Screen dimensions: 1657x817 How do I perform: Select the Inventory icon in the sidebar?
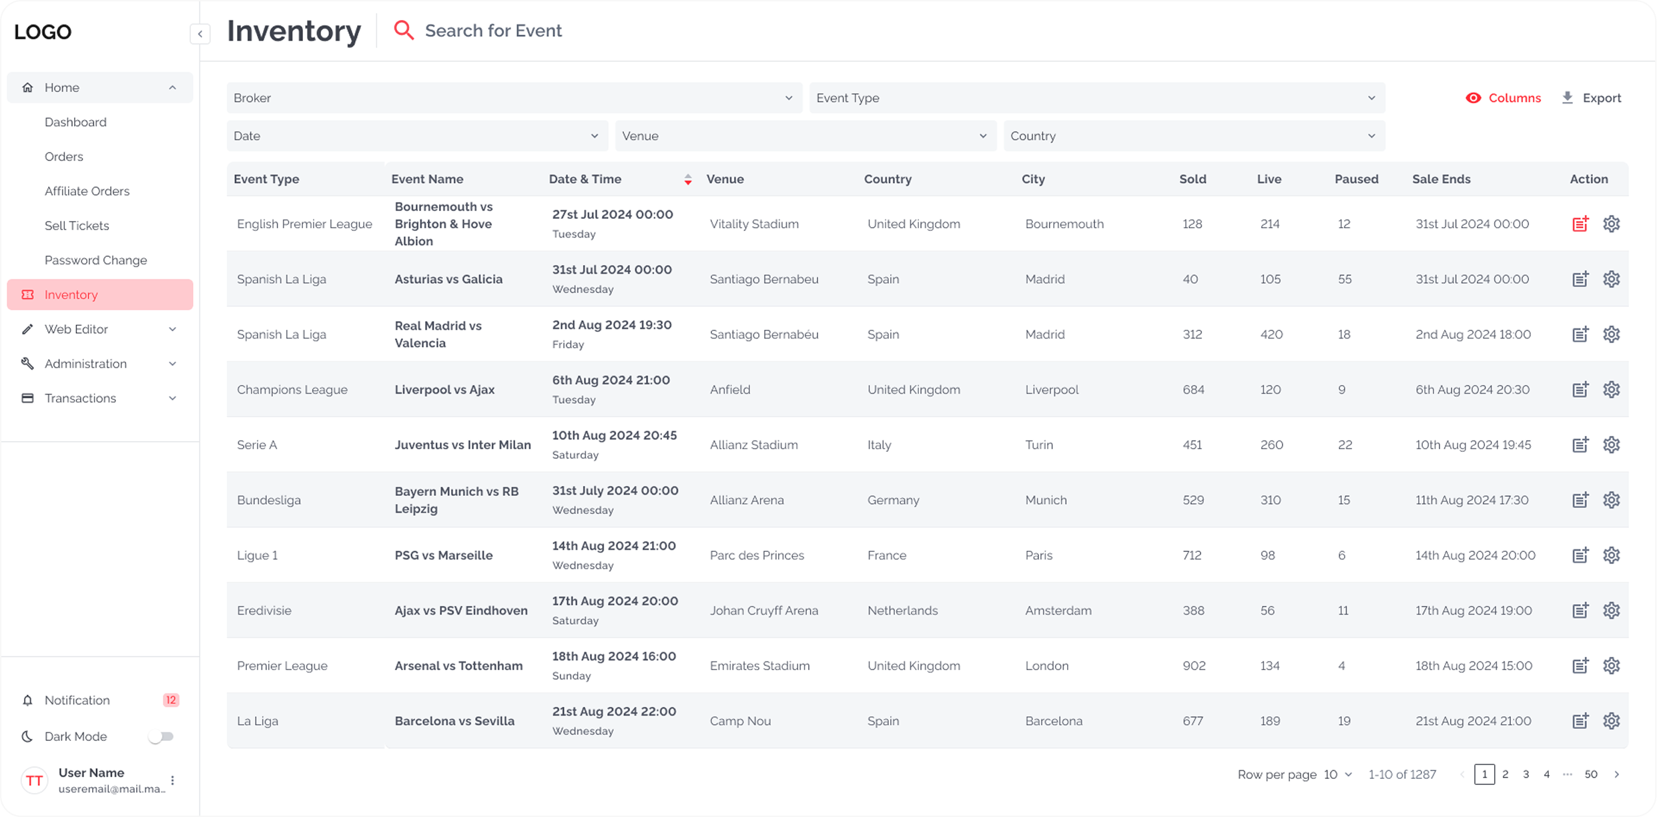coord(27,294)
